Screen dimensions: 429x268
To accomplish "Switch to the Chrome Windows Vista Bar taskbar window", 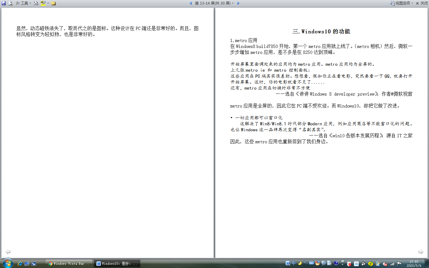I will pos(69,264).
